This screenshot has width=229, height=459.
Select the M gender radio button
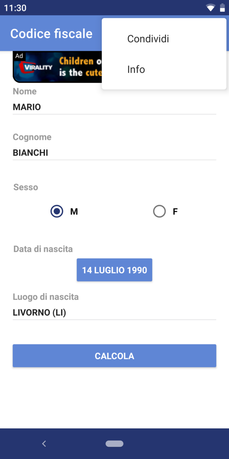pos(57,211)
